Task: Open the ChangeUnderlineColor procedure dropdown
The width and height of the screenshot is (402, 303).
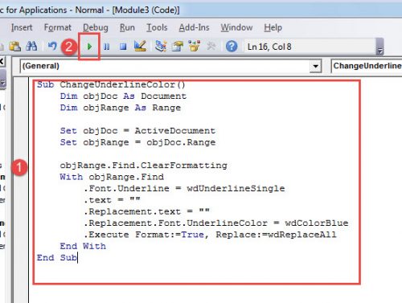Action: [x=367, y=66]
